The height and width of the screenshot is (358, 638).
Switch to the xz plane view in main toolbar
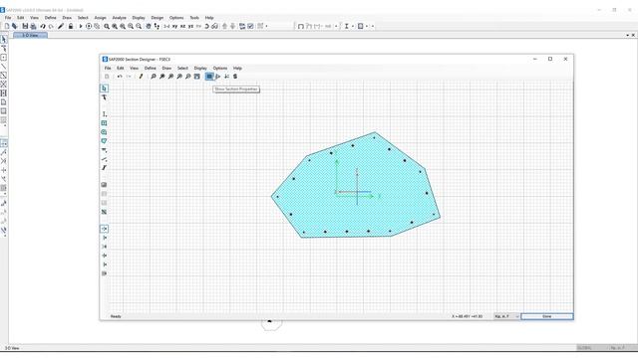coord(182,26)
